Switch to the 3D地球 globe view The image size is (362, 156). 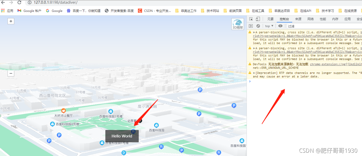tap(237, 24)
